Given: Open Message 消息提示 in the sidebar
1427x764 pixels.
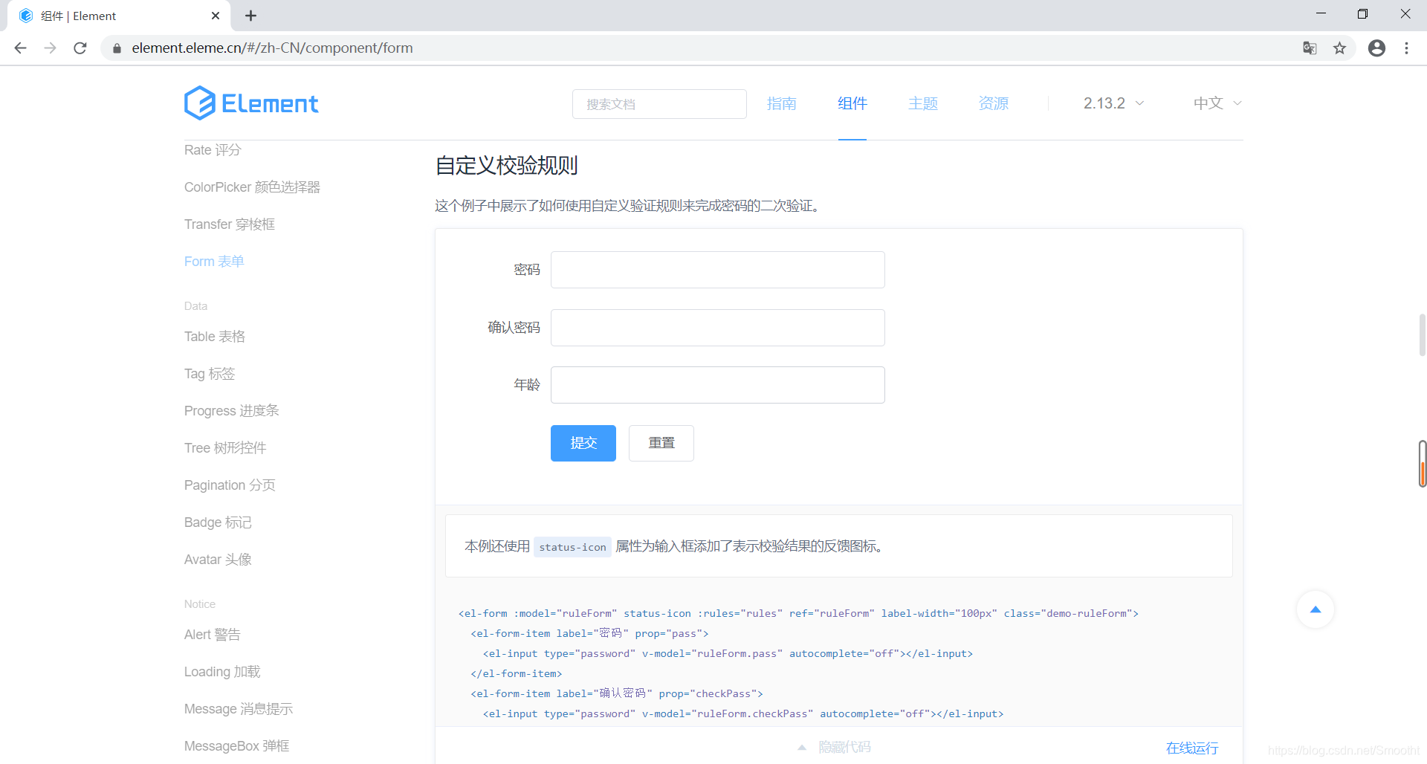Looking at the screenshot, I should pos(239,709).
